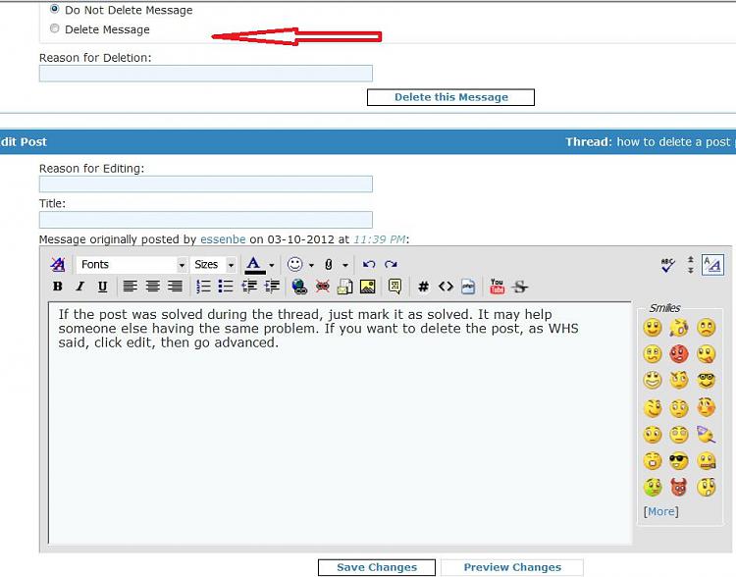Click the Preview Changes button
736x577 pixels.
click(x=512, y=567)
